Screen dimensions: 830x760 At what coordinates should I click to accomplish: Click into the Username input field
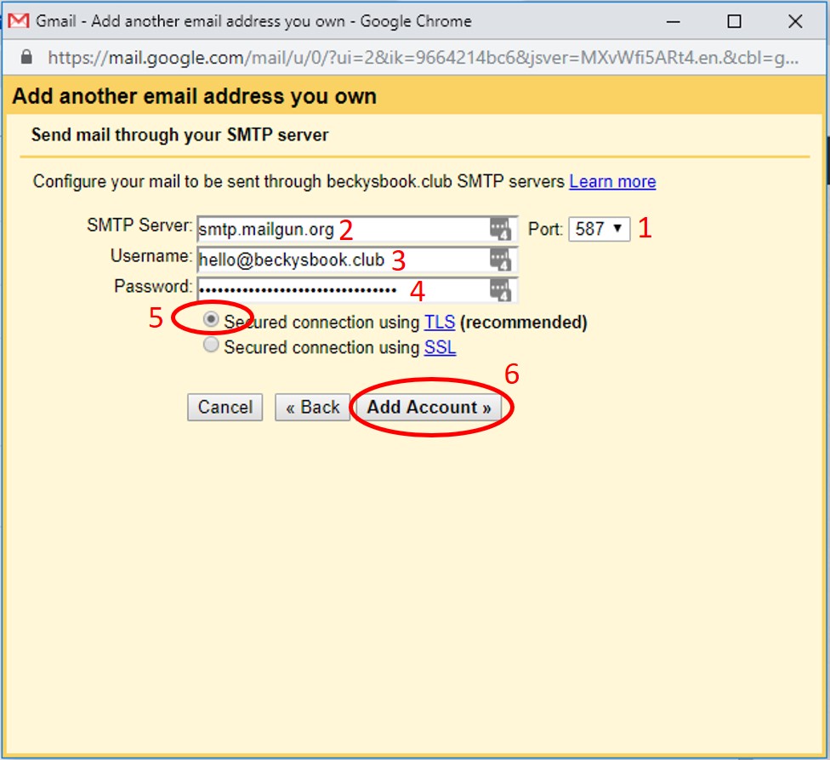click(x=357, y=260)
